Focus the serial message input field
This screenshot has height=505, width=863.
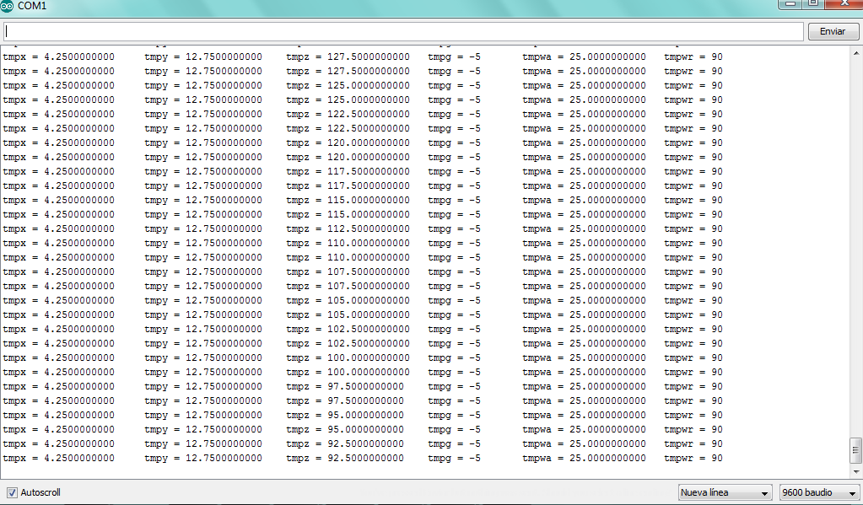(x=403, y=31)
